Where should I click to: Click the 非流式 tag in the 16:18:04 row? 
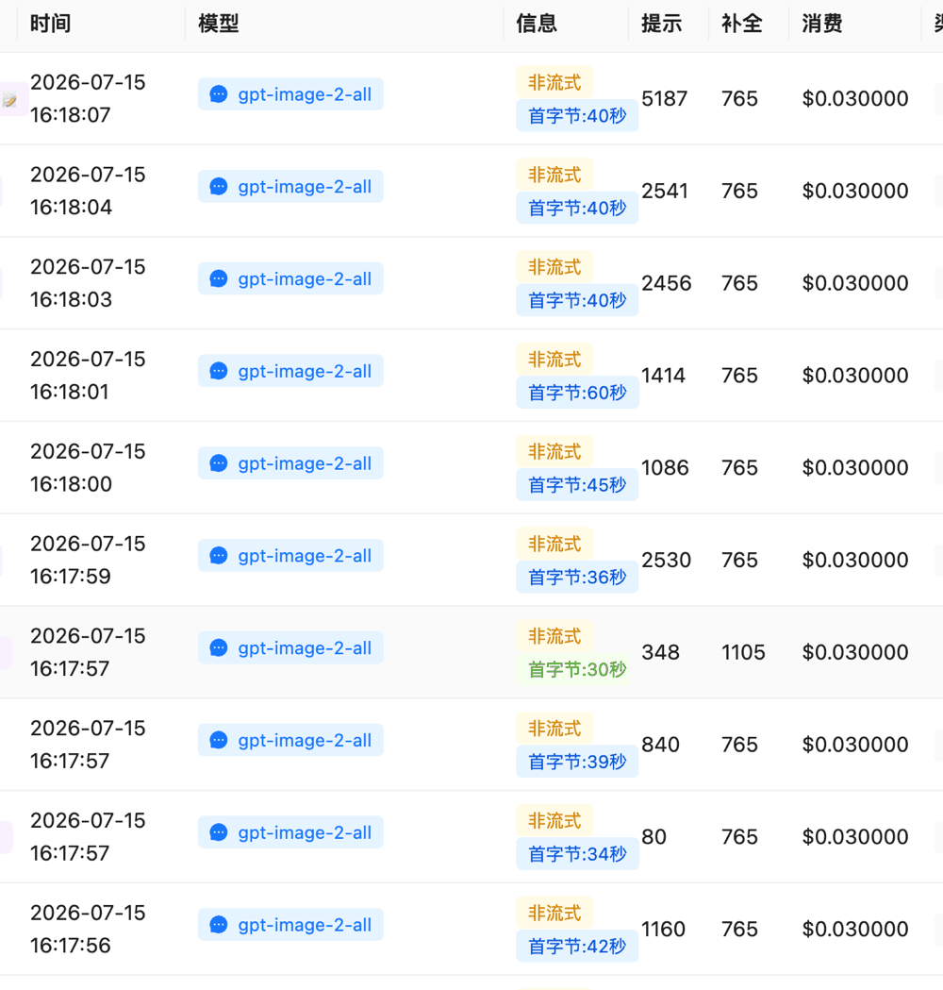(554, 175)
